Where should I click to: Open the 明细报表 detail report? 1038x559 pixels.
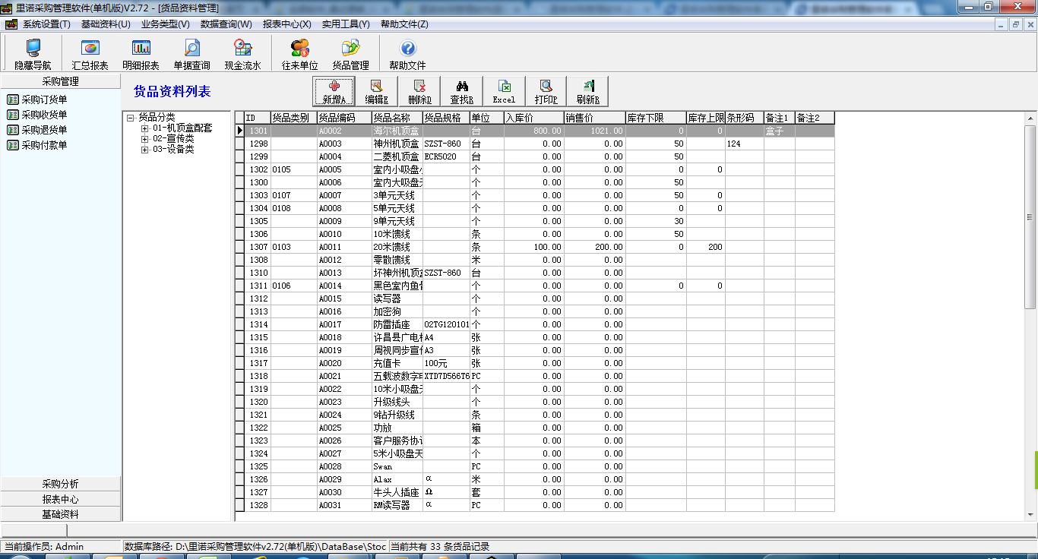click(141, 55)
